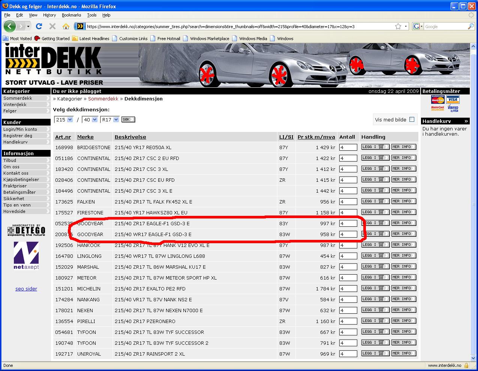Viewport: 478px width, 371px height.
Task: Click the interDEKK Nettbutikk logo
Action: pos(53,64)
